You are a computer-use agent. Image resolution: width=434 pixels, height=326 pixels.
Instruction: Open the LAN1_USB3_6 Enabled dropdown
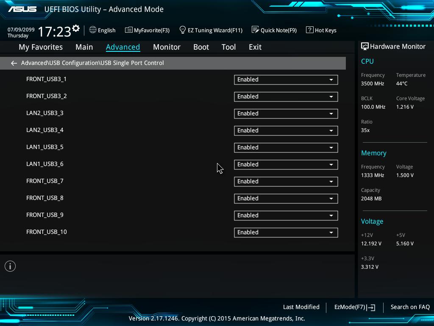coord(286,165)
